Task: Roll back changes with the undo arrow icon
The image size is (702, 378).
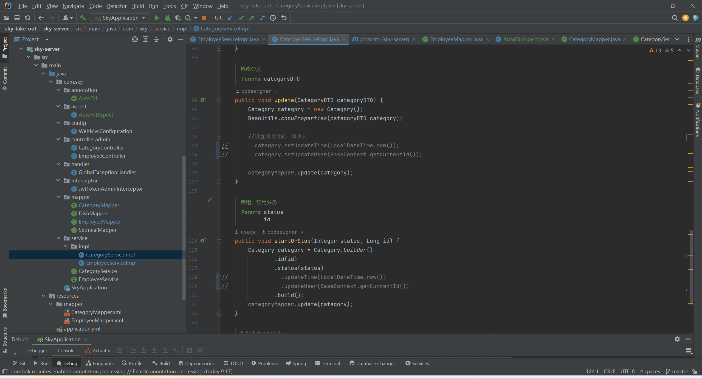Action: pyautogui.click(x=284, y=18)
